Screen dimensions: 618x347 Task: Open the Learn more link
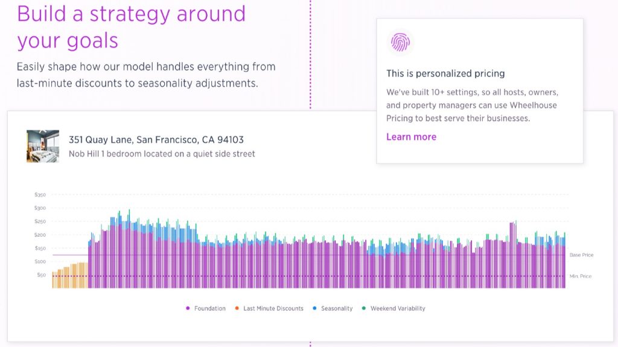pyautogui.click(x=411, y=137)
